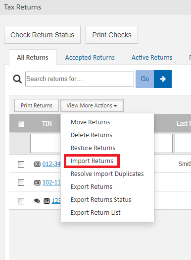The width and height of the screenshot is (191, 260).
Task: Open the Active Returns tab
Action: 152,58
